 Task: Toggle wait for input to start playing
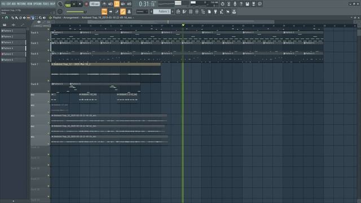111,4
